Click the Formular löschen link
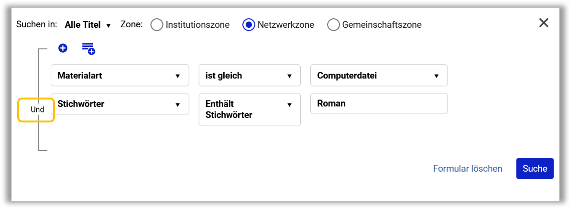The width and height of the screenshot is (569, 209). pyautogui.click(x=468, y=169)
